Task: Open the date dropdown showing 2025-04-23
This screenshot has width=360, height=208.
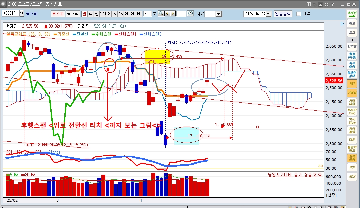Action: [268, 14]
